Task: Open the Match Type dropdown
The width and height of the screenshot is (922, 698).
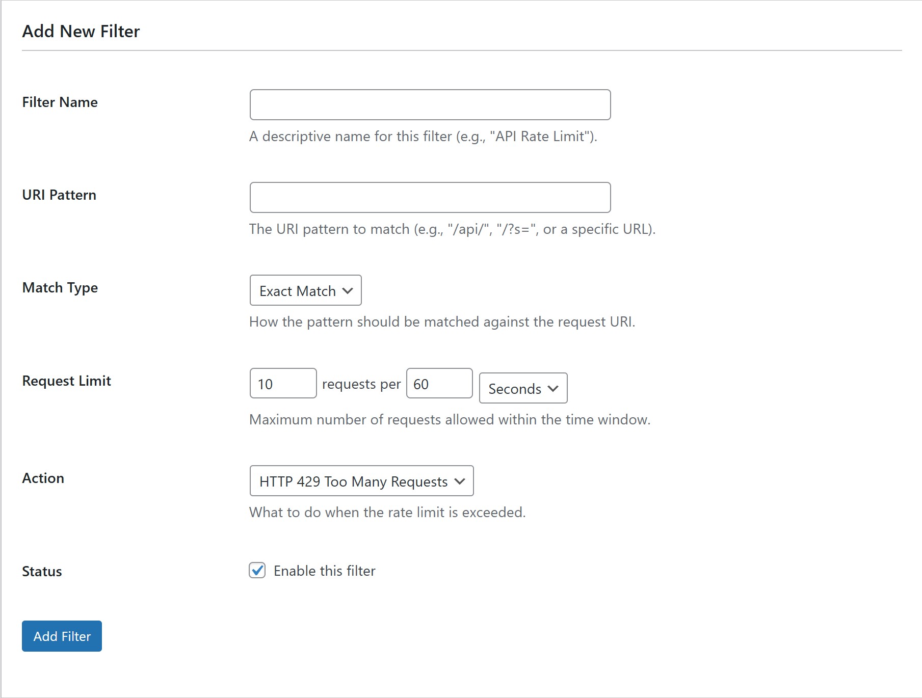Action: pos(305,290)
